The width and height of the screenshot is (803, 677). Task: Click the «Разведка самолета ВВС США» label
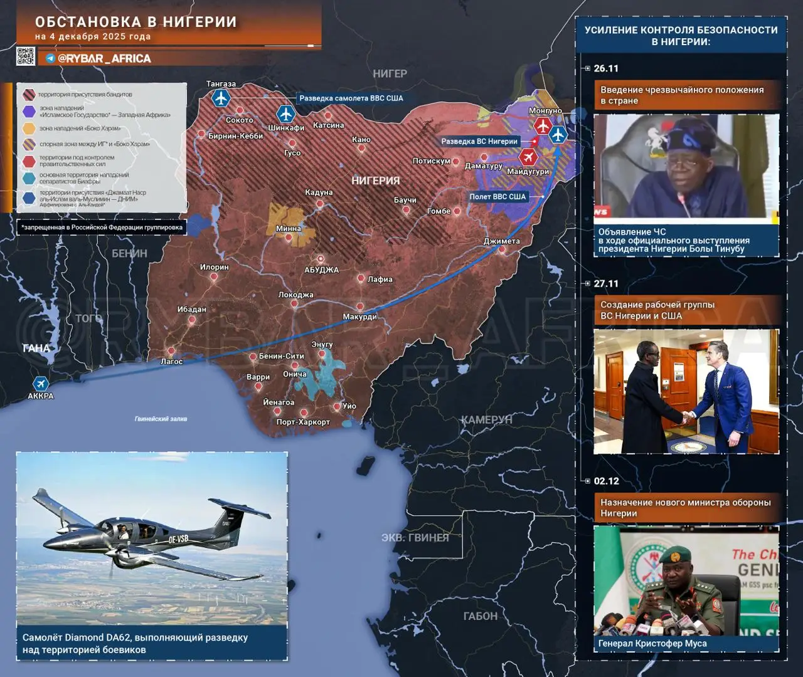coord(351,98)
